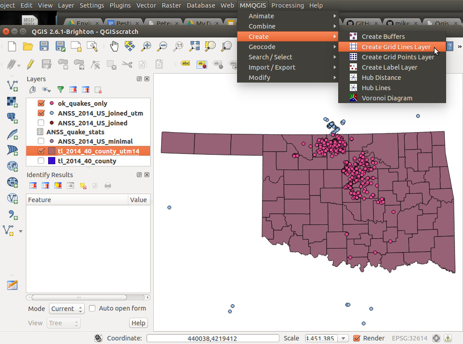Click Identify Results horizontal scrollbar

(x=88, y=297)
